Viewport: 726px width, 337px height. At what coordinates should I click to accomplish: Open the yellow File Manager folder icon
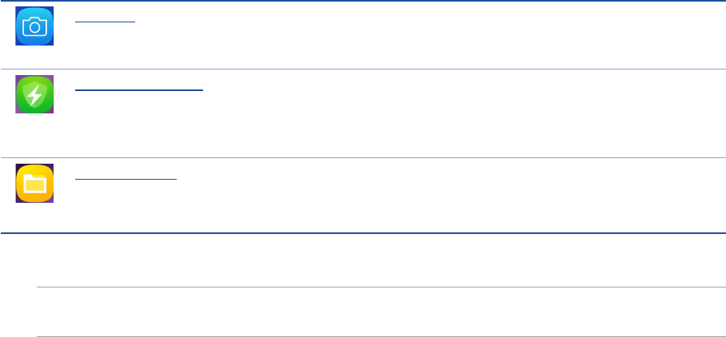34,184
